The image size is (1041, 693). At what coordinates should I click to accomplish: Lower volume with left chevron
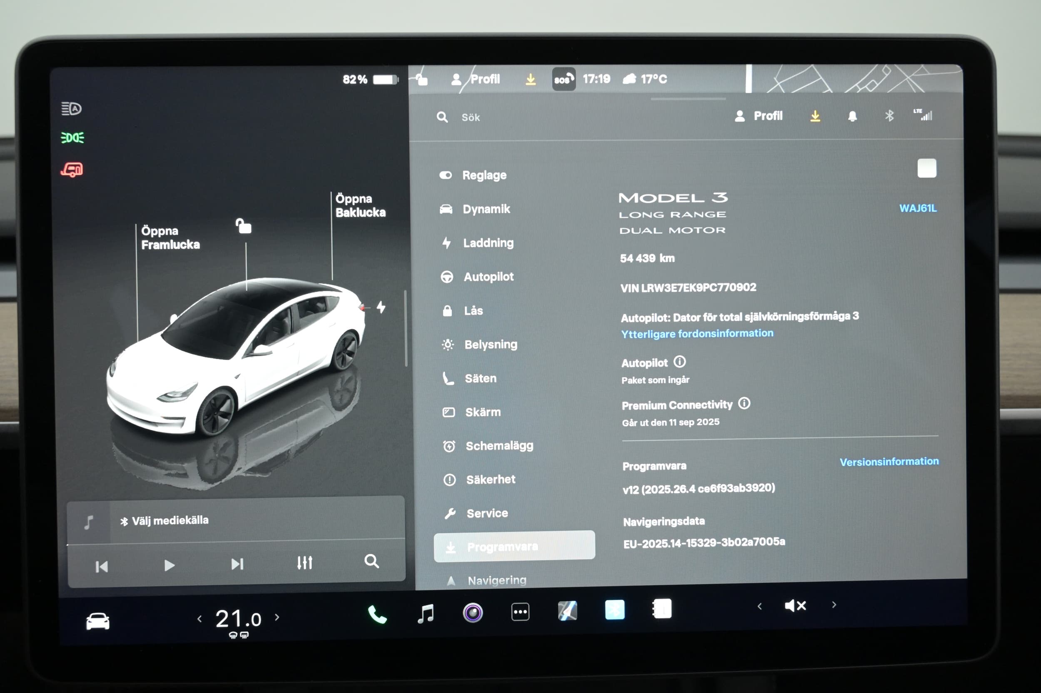point(760,606)
